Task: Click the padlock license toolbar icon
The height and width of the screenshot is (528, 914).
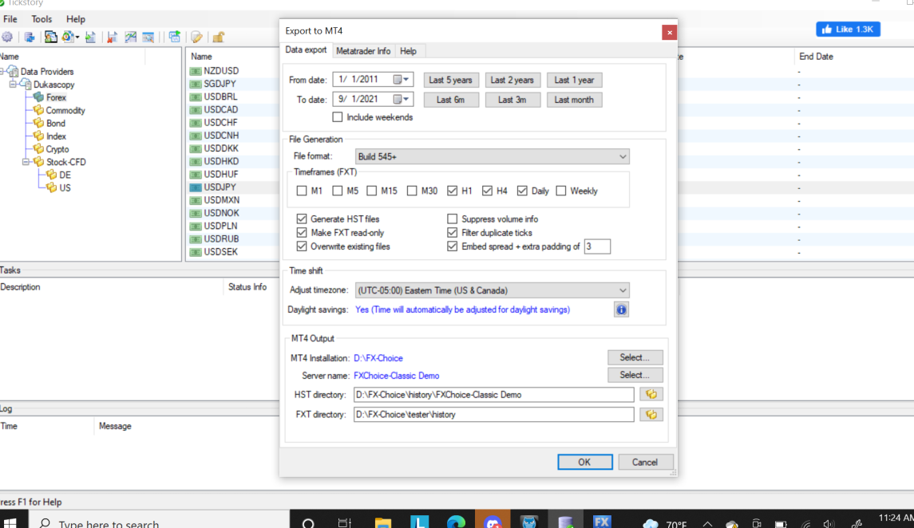Action: point(219,37)
